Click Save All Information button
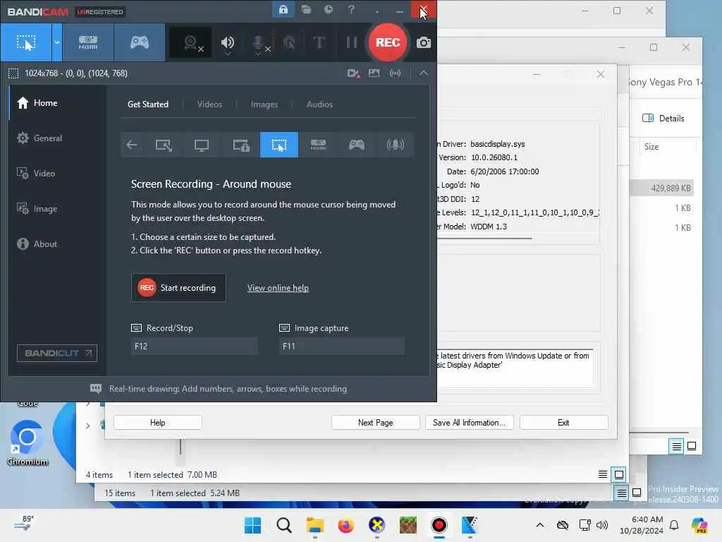 469,423
